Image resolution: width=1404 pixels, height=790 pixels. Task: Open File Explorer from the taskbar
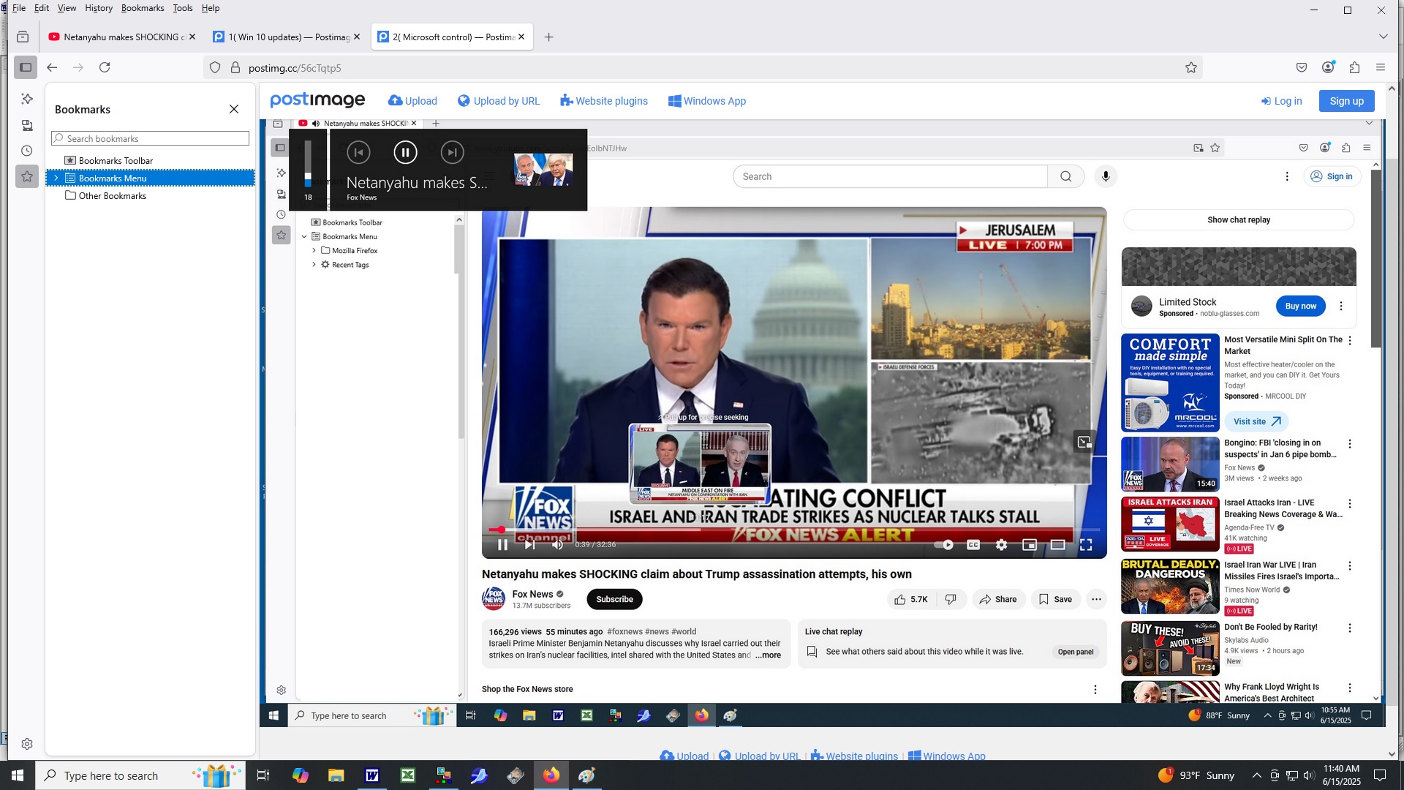coord(336,775)
